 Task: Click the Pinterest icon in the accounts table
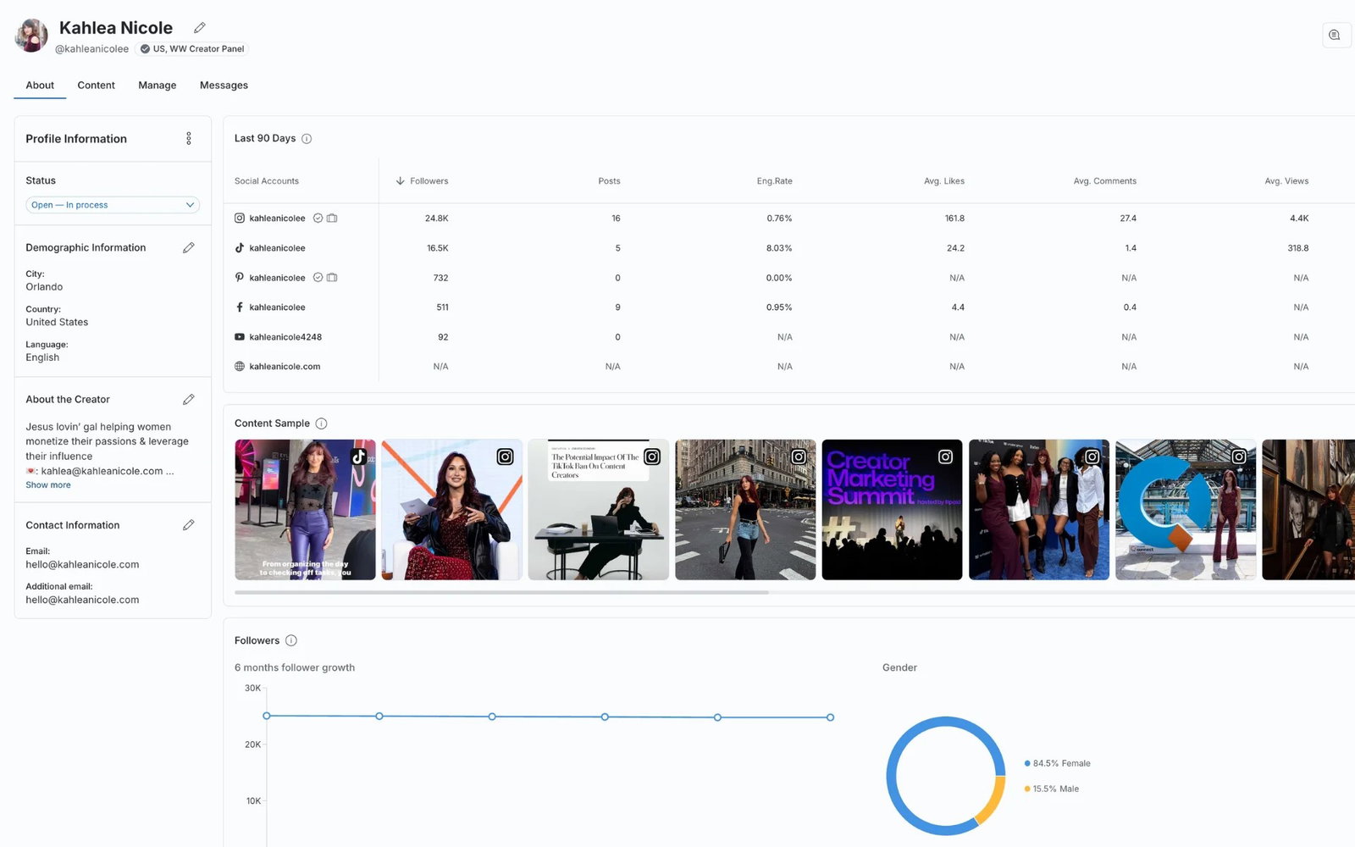(240, 277)
